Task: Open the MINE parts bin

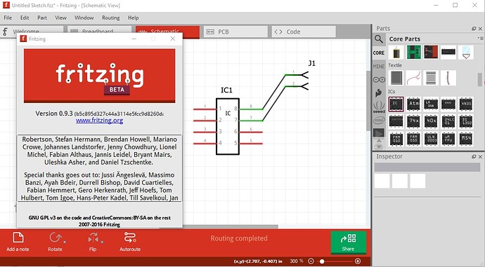Action: click(x=379, y=67)
